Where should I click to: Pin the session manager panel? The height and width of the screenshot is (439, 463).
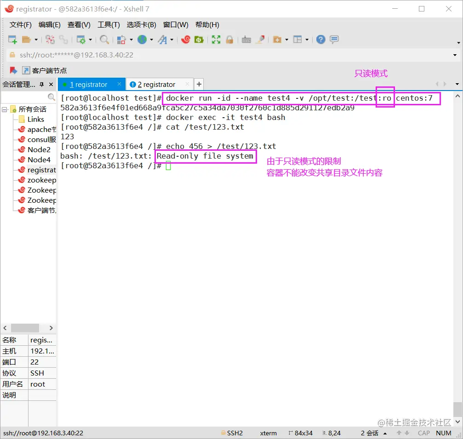pyautogui.click(x=42, y=85)
